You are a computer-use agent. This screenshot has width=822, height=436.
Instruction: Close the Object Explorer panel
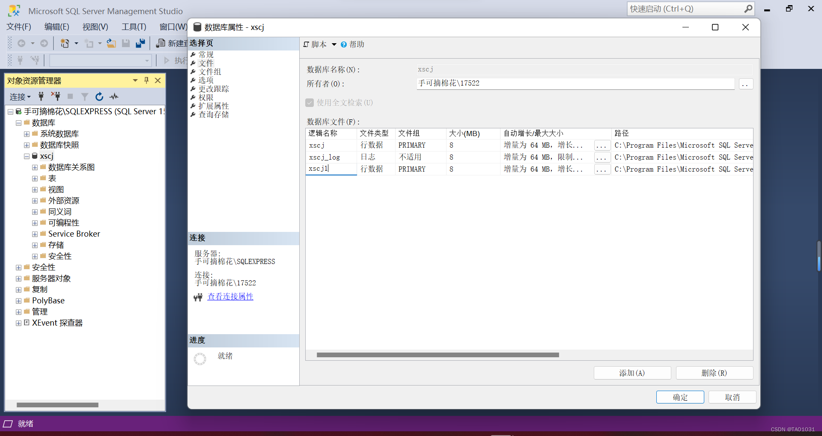point(158,80)
